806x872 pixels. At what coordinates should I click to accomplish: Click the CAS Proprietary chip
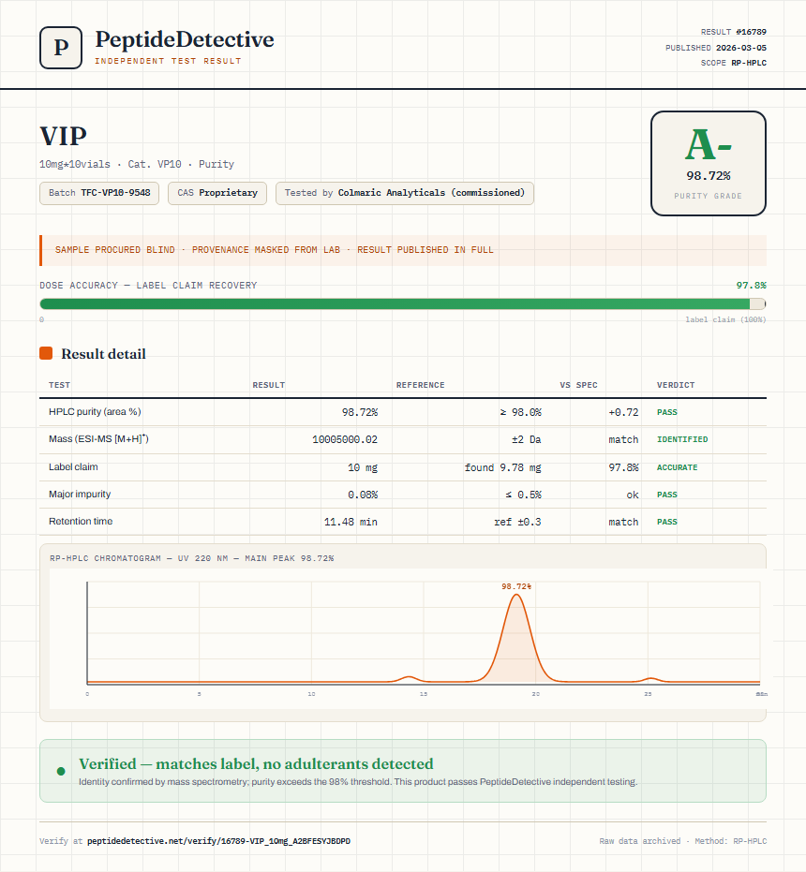217,193
